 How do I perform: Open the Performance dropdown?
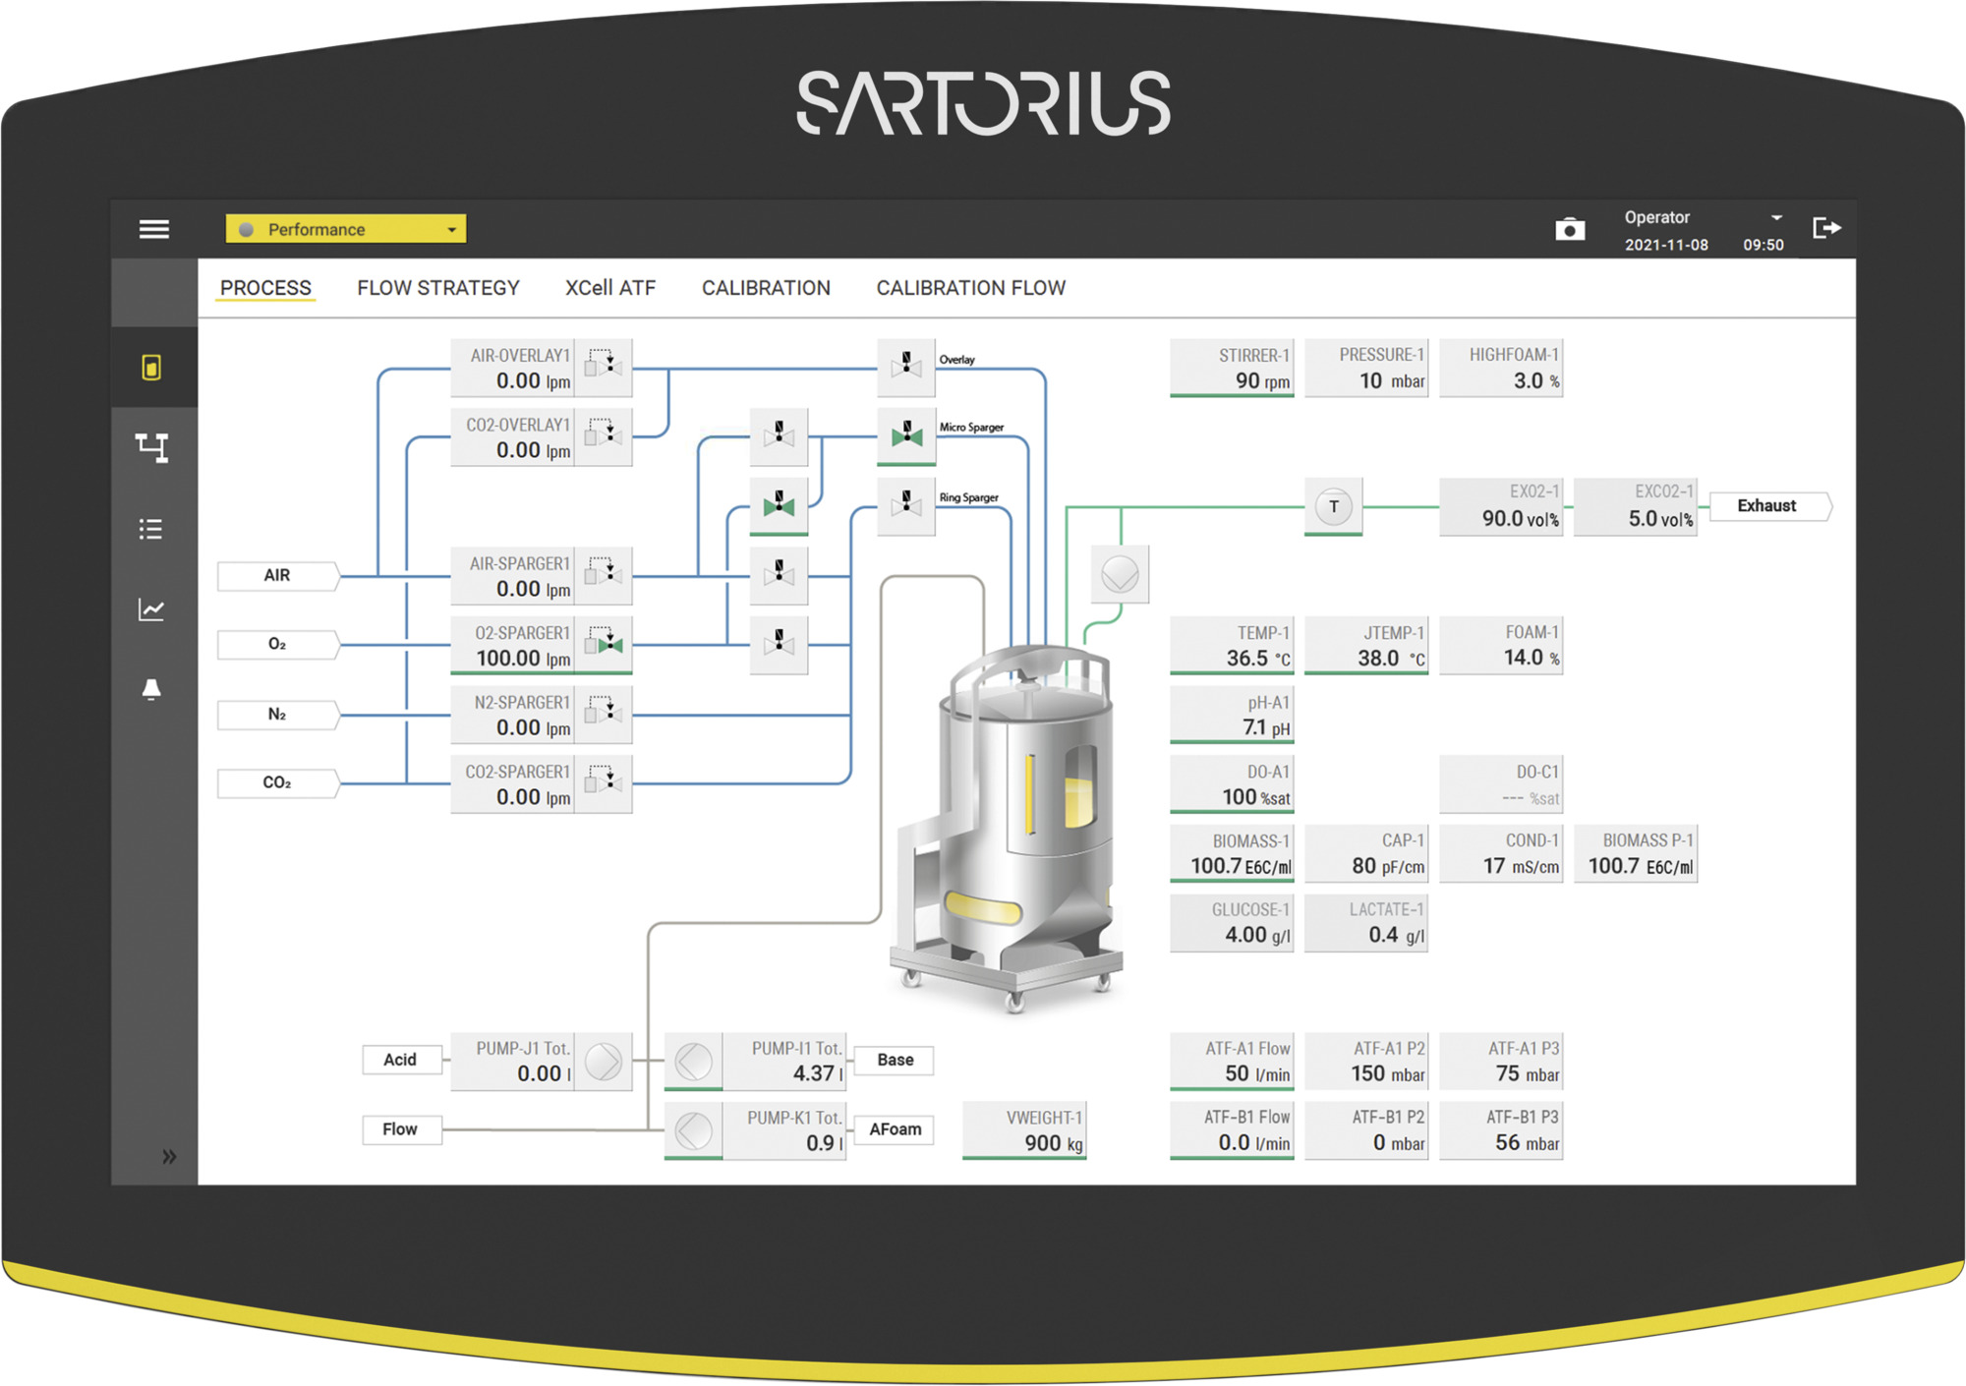coord(346,229)
